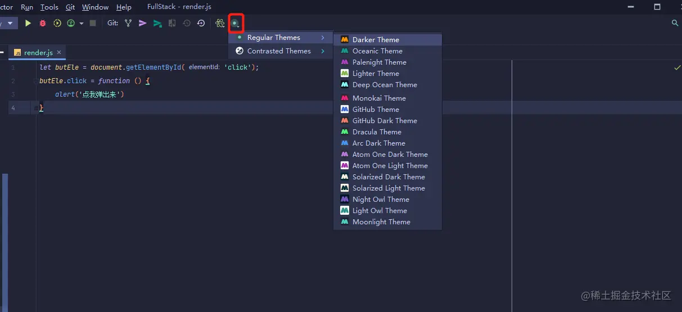The image size is (682, 312).
Task: Click line number 3 in gutter
Action: (12, 94)
